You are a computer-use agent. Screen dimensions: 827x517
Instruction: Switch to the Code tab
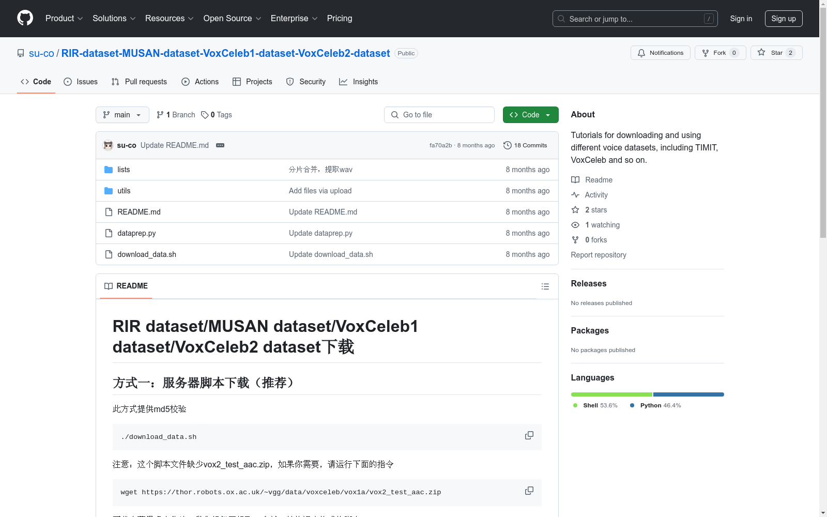coord(36,82)
